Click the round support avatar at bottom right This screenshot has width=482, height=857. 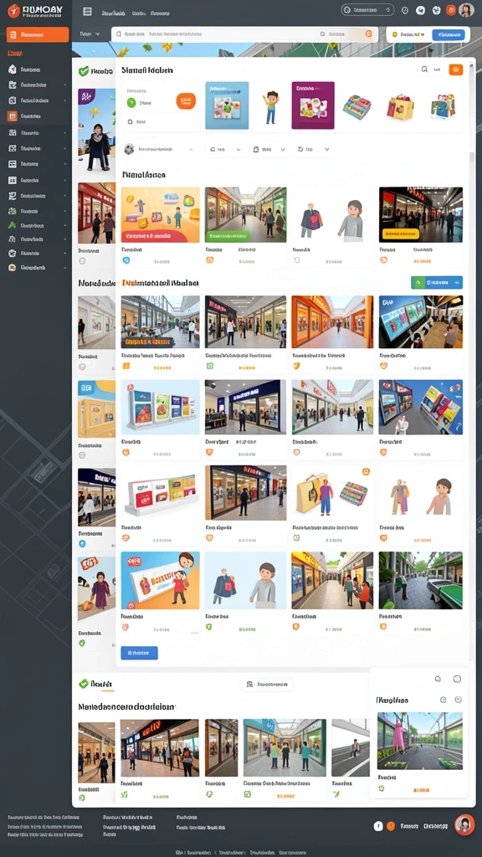[464, 824]
